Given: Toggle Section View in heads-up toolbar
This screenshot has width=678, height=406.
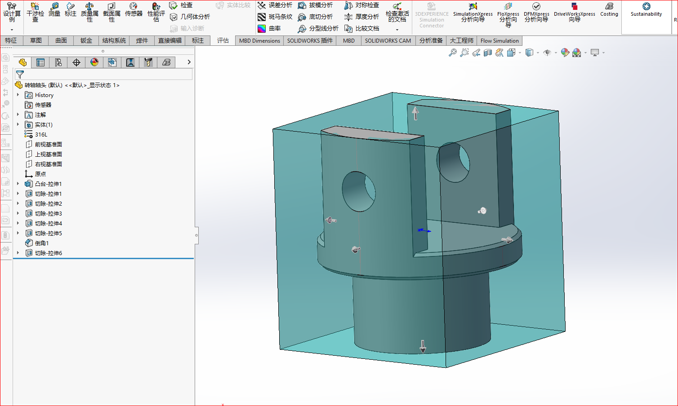Looking at the screenshot, I should 488,53.
